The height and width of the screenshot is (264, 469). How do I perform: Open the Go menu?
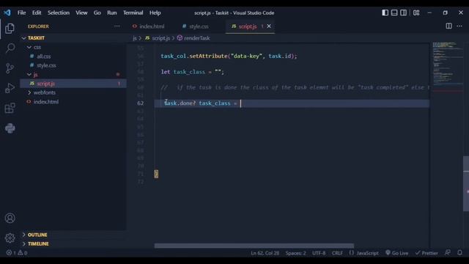pos(97,12)
